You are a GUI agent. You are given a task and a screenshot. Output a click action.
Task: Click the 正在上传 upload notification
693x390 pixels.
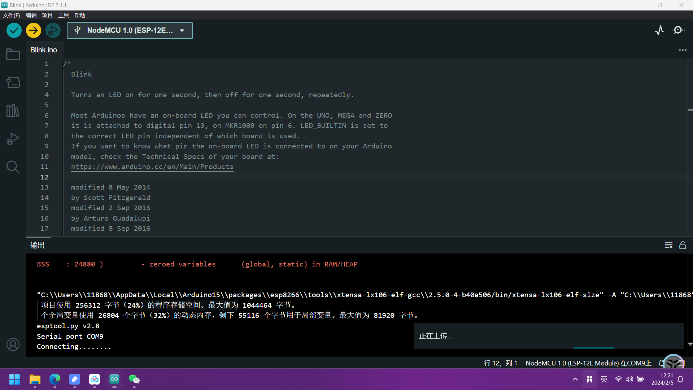(549, 336)
